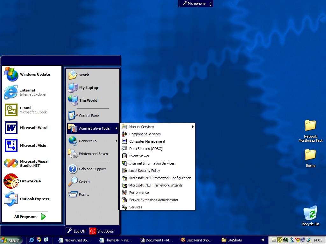326x244 pixels.
Task: Click the Yahoo Messenger smiley tray icon
Action: (x=297, y=240)
